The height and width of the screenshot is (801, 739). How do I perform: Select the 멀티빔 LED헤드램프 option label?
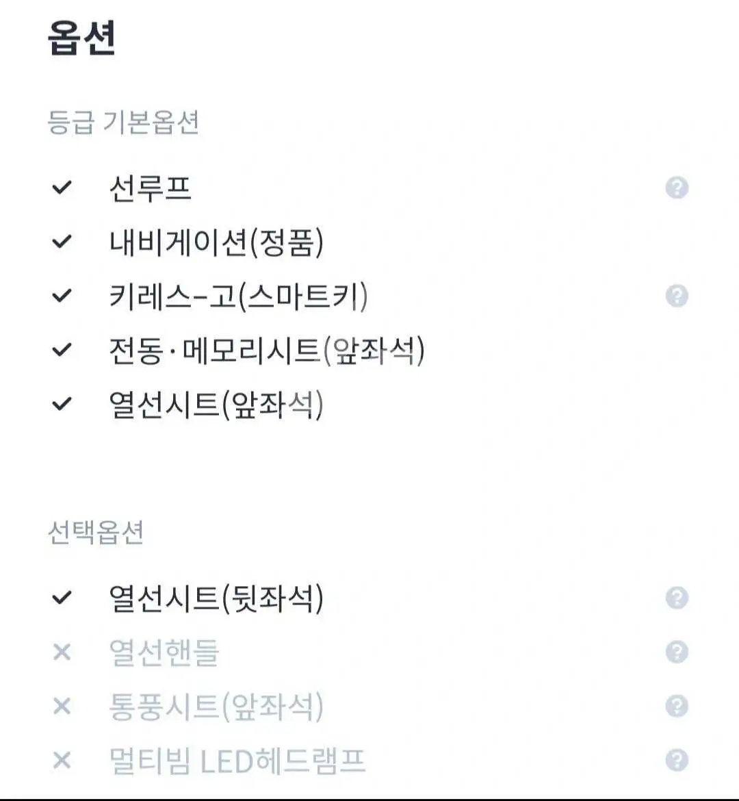pos(237,761)
